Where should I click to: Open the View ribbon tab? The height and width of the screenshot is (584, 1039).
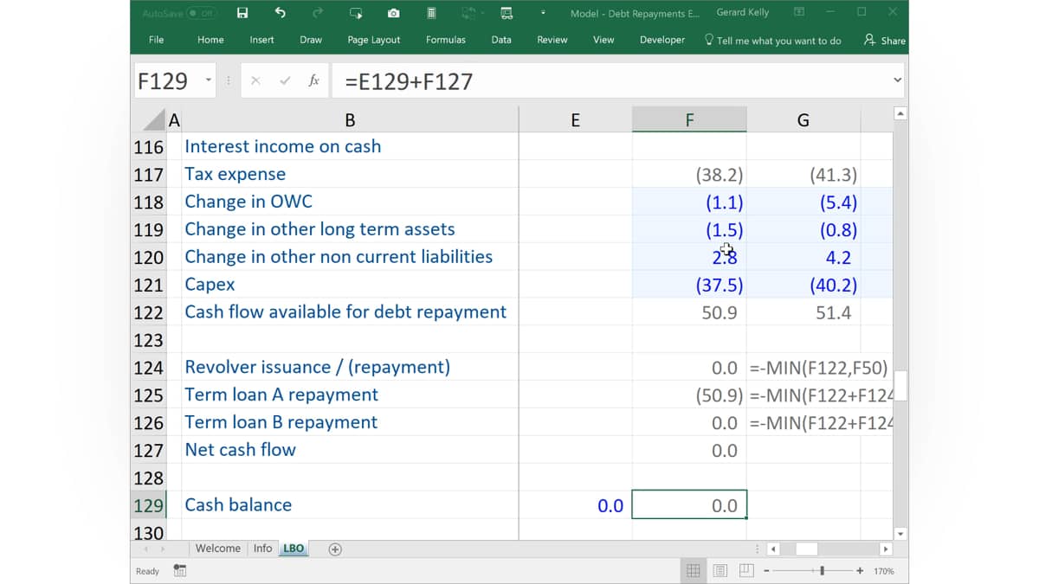click(x=603, y=40)
